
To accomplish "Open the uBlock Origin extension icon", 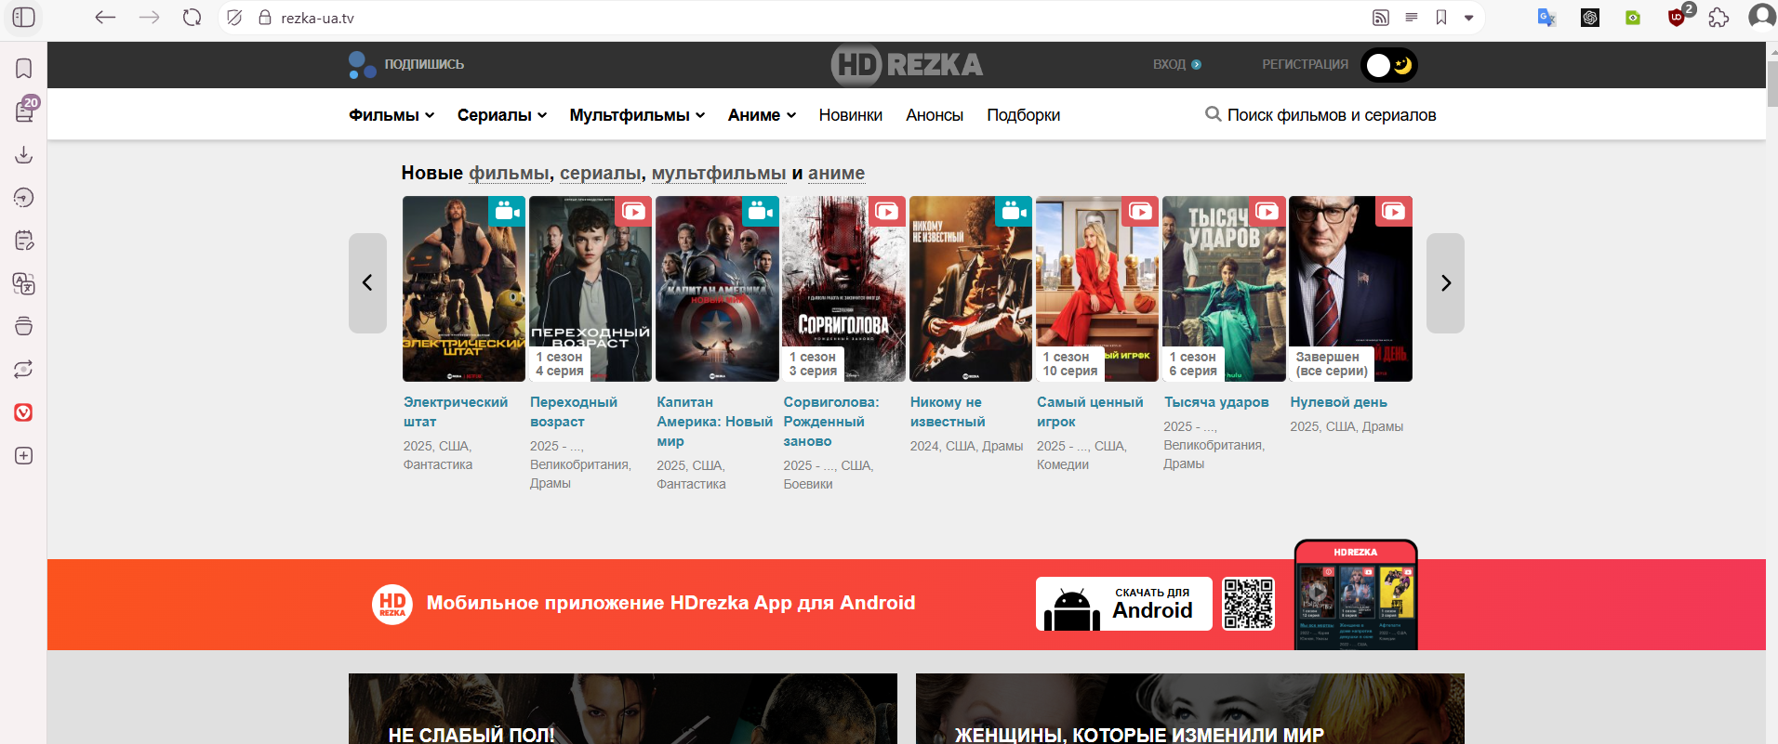I will 1678,17.
